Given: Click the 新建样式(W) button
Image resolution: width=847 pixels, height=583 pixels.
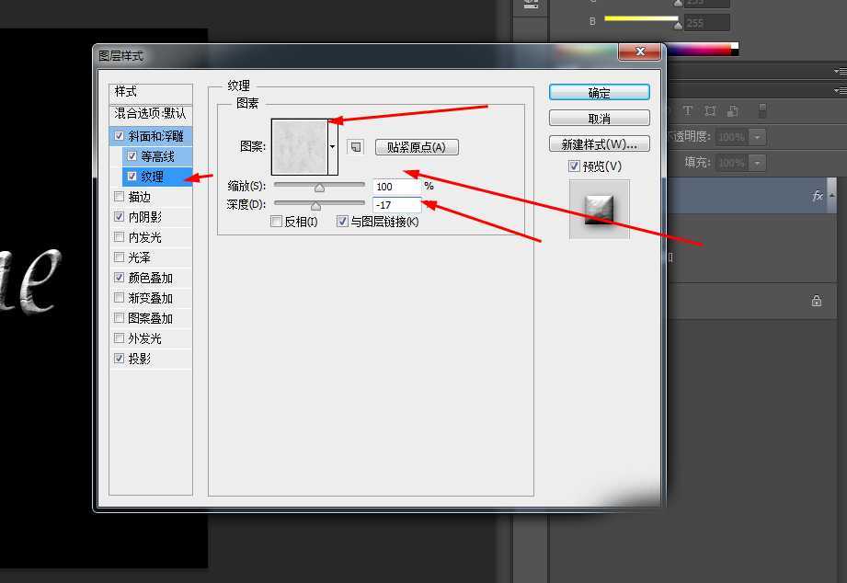Looking at the screenshot, I should (x=599, y=143).
